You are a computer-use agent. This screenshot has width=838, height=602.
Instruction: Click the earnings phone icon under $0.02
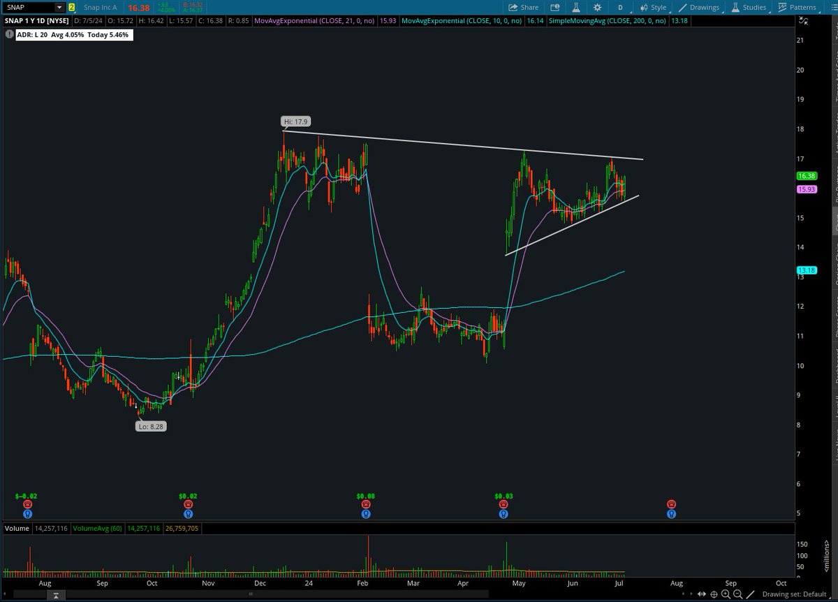point(188,504)
